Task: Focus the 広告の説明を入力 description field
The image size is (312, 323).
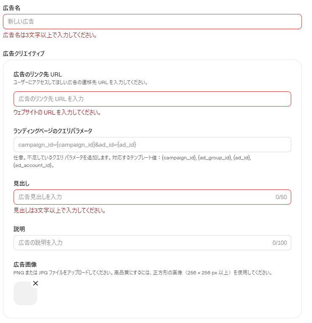Action: click(152, 243)
